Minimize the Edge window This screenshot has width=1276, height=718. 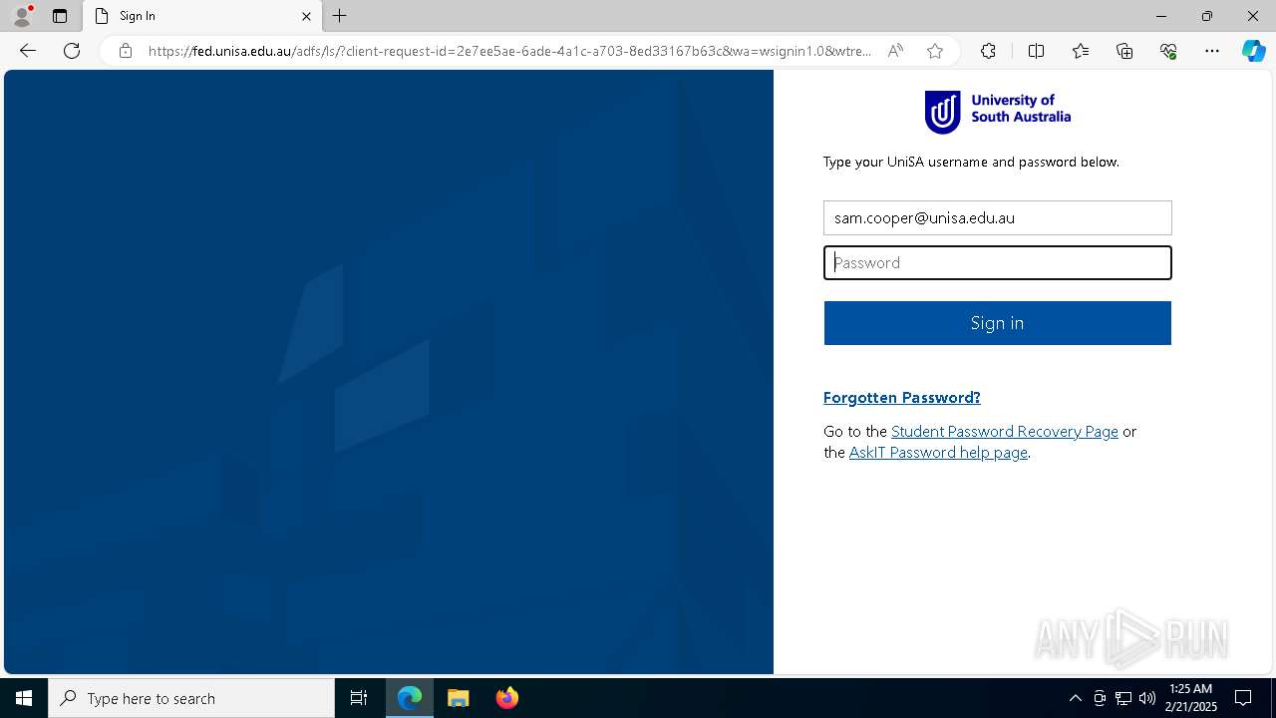(x=1161, y=16)
